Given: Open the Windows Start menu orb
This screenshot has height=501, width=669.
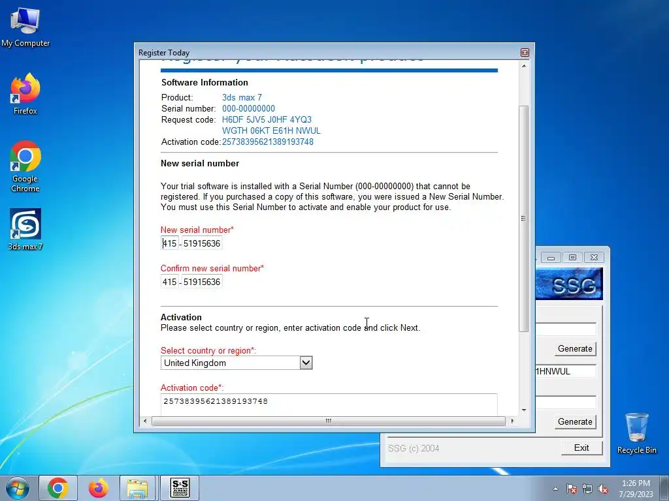Looking at the screenshot, I should pyautogui.click(x=18, y=488).
